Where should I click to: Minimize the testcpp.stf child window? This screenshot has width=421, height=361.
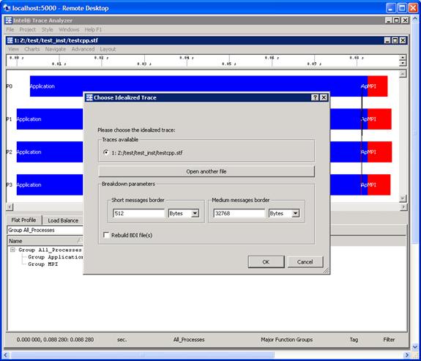387,40
